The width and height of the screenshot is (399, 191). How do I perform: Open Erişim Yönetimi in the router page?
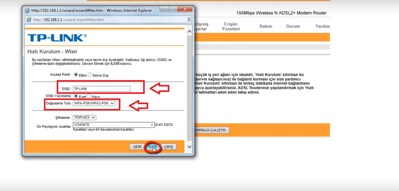(230, 26)
